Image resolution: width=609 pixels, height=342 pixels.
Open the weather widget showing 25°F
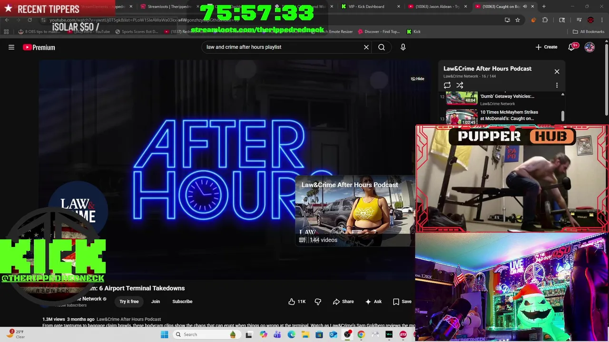(15, 334)
